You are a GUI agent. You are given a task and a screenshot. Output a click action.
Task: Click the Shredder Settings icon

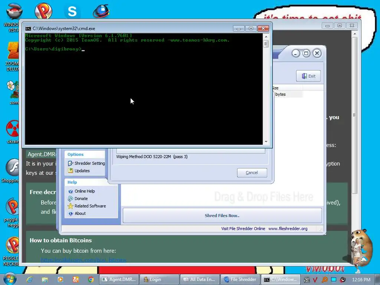point(71,163)
